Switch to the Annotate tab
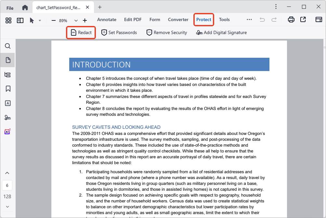Image resolution: width=326 pixels, height=218 pixels. click(x=107, y=19)
